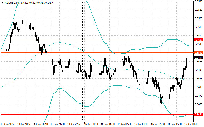Click the red 0.6464 price level tag
This screenshot has height=127, width=204.
pos(199,115)
